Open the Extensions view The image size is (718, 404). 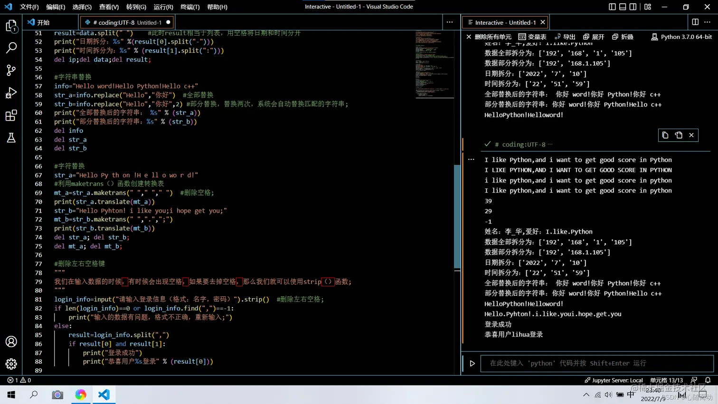tap(11, 115)
